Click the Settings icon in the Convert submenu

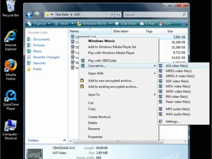(160, 122)
